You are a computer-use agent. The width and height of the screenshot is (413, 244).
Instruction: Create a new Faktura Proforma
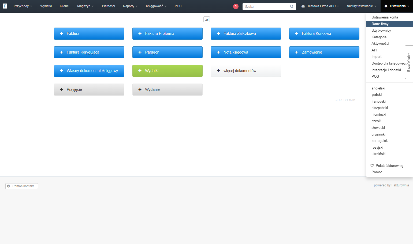168,33
